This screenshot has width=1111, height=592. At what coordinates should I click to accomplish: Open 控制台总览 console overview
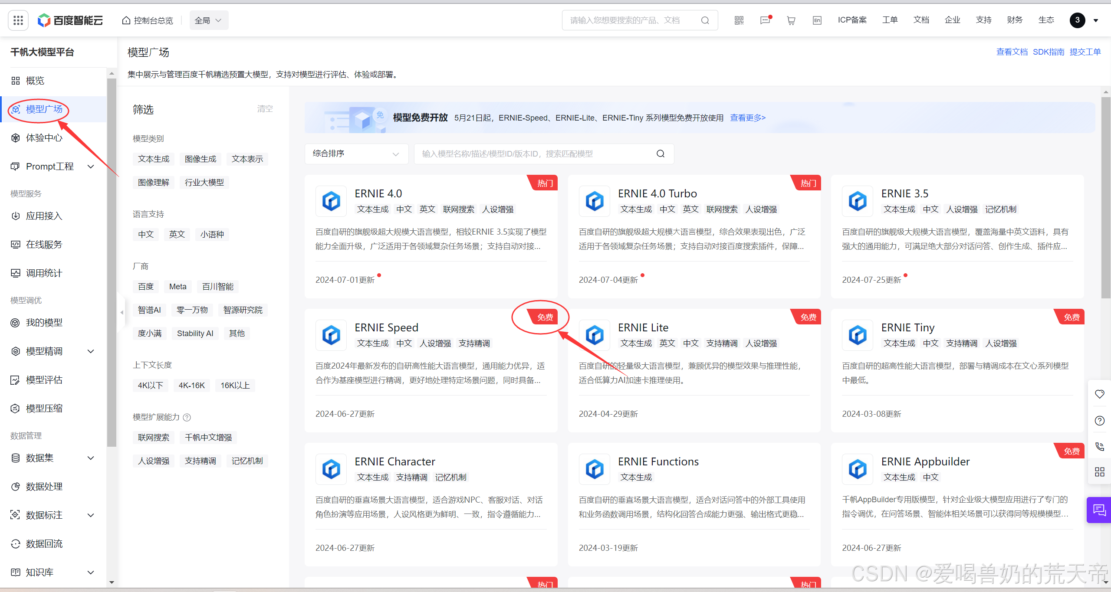click(148, 20)
